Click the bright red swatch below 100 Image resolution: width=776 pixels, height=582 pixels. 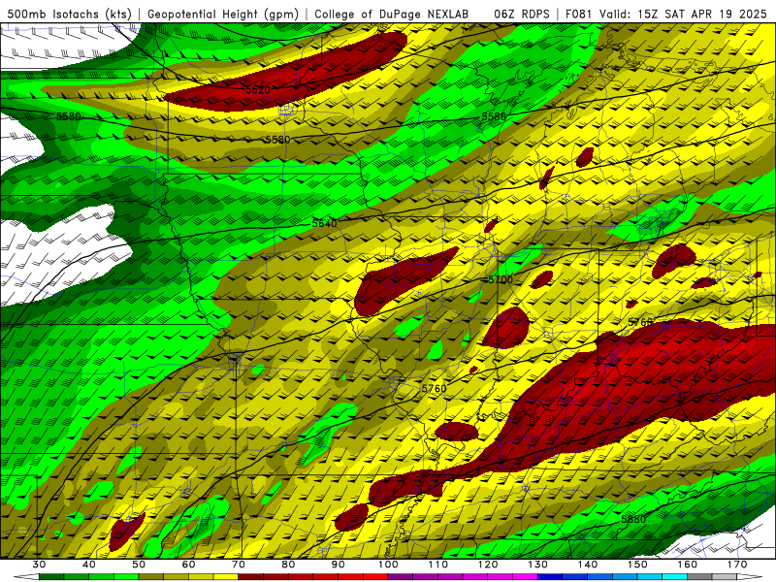tap(375, 577)
